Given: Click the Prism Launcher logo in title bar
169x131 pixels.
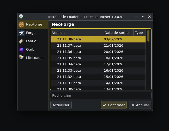Looking at the screenshot, I should pyautogui.click(x=21, y=17).
